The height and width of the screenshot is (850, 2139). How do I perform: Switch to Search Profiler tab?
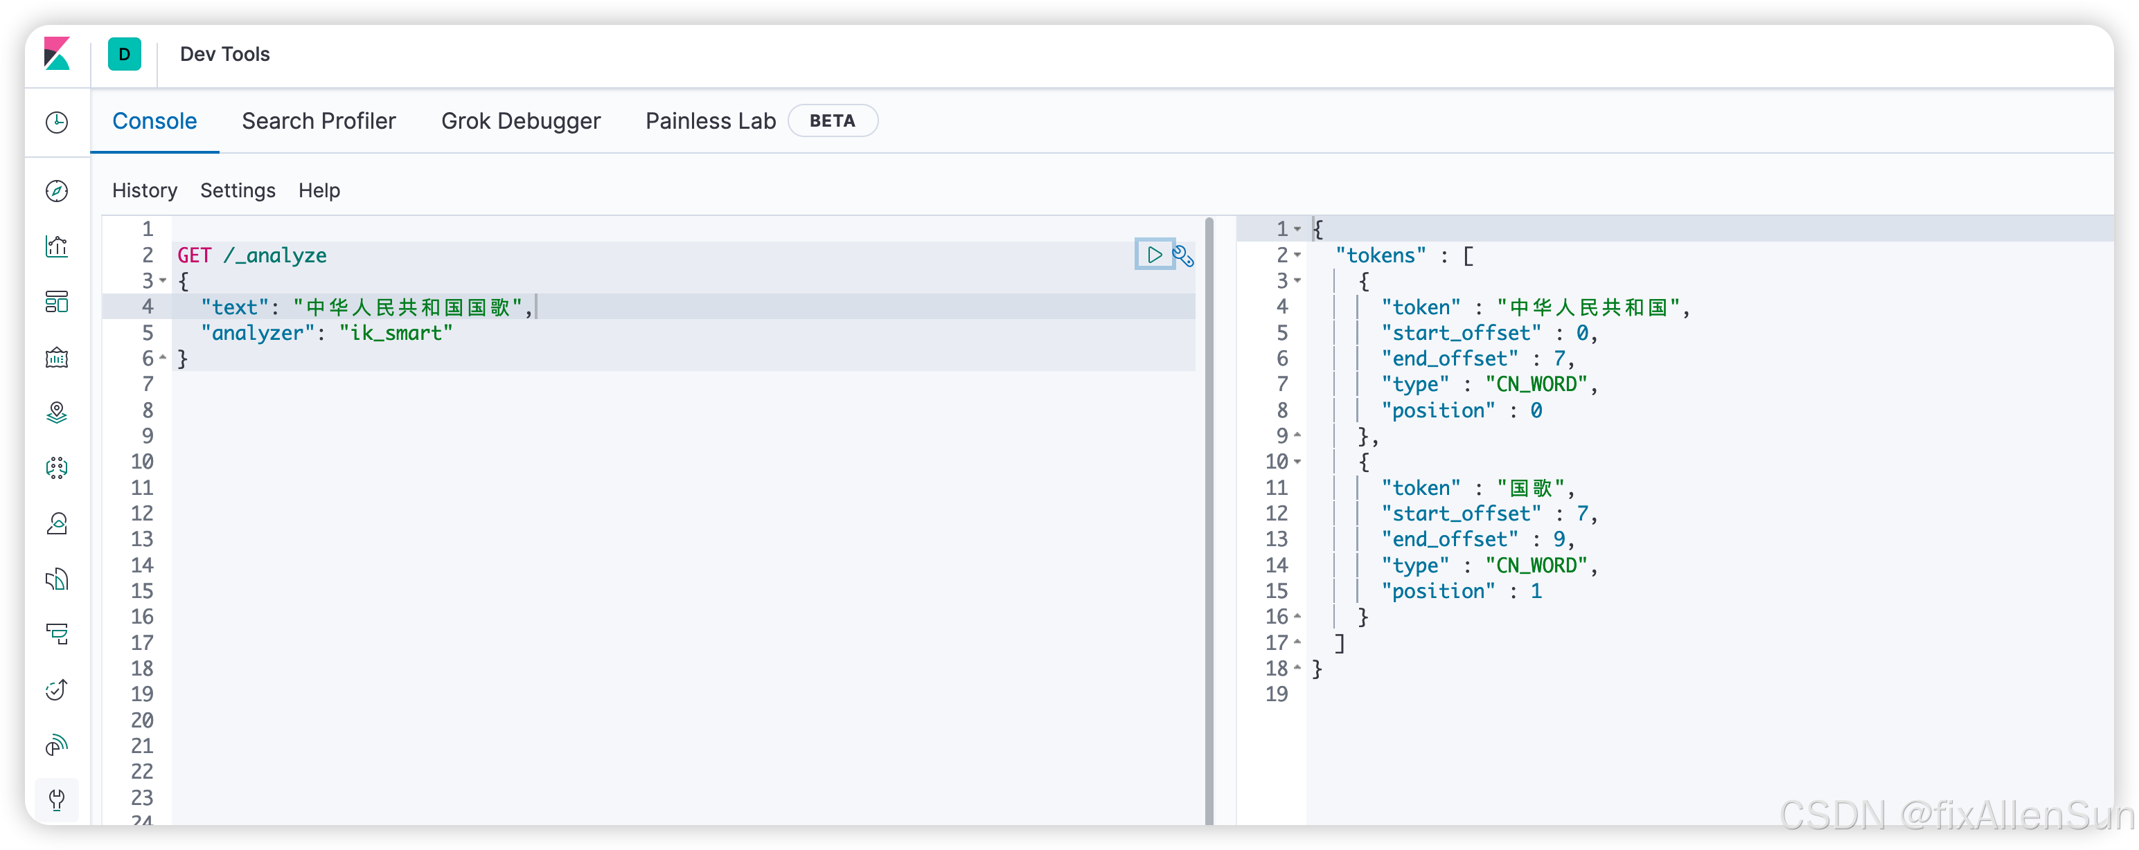pos(318,121)
